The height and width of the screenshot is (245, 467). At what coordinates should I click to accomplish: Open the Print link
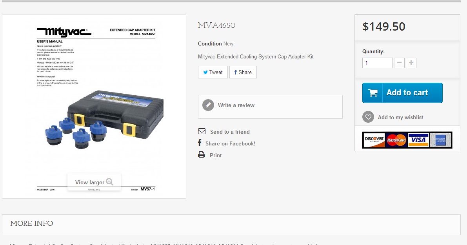[216, 155]
